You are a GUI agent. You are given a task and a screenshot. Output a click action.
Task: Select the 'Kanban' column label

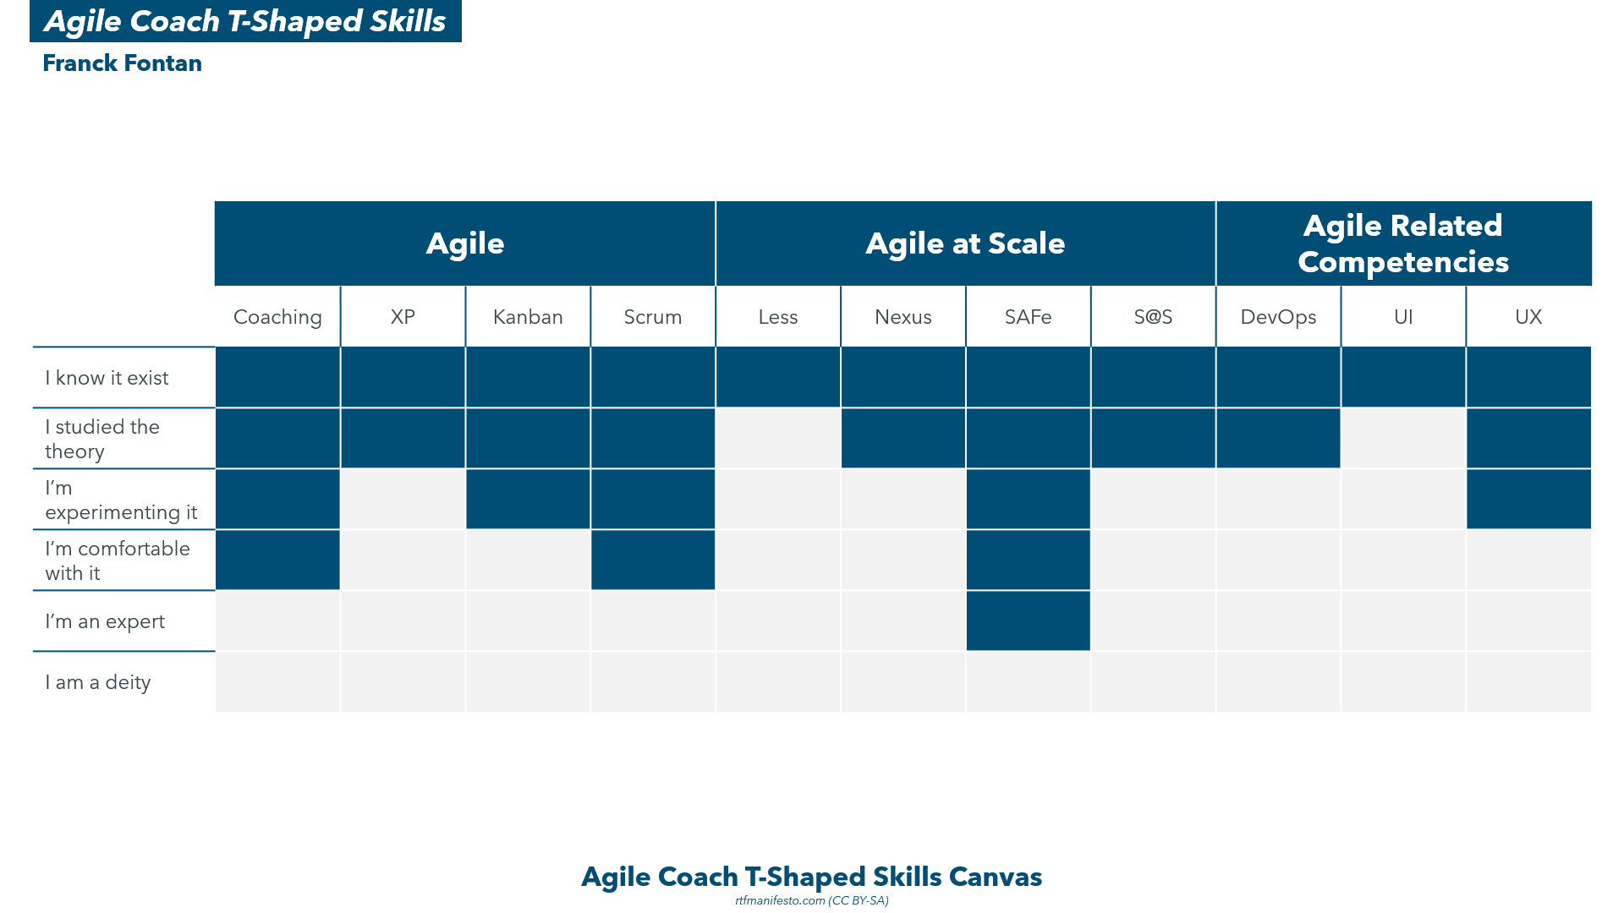point(528,317)
